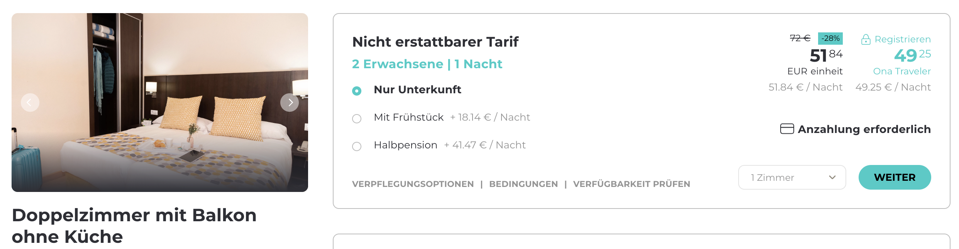The width and height of the screenshot is (959, 249).
Task: Select the Mit Frühstück radio option
Action: click(x=357, y=118)
